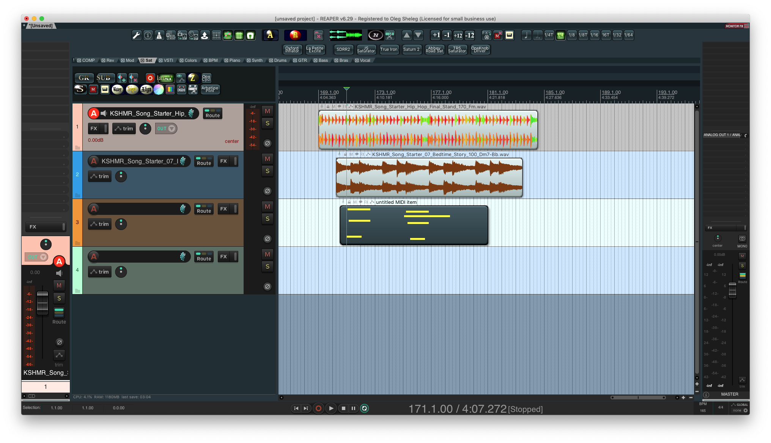
Task: Open Route button on track 4
Action: pos(204,257)
